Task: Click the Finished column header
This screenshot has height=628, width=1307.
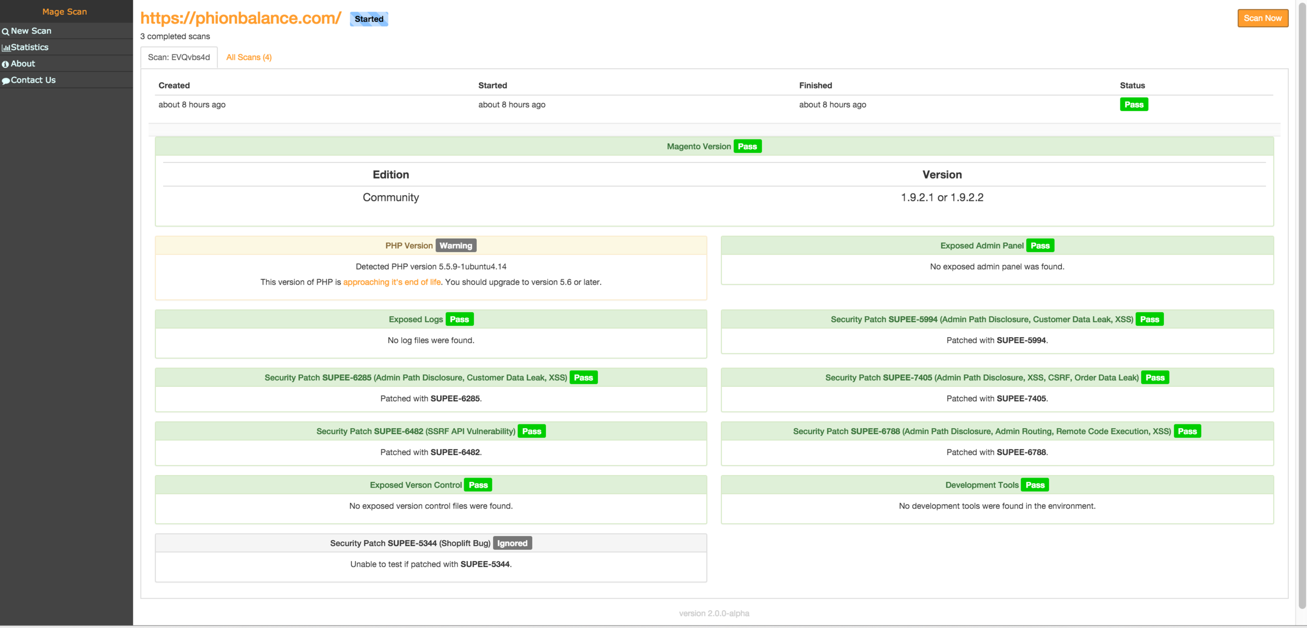Action: click(x=815, y=86)
